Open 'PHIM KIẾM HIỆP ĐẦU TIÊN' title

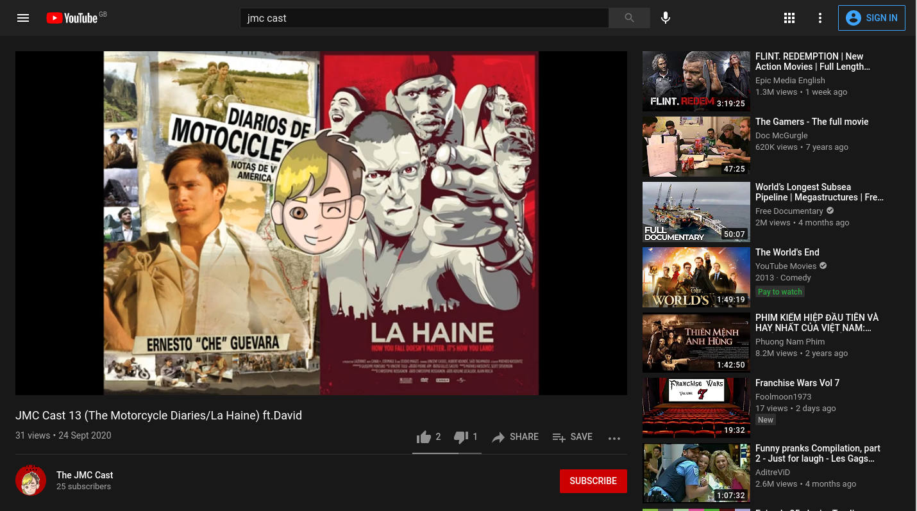tap(817, 323)
